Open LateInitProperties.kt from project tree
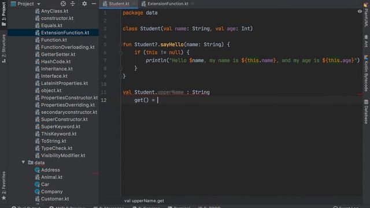 64,83
